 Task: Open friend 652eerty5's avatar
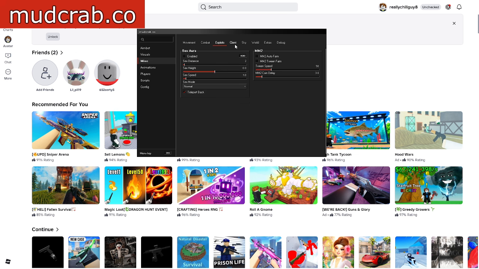click(107, 73)
